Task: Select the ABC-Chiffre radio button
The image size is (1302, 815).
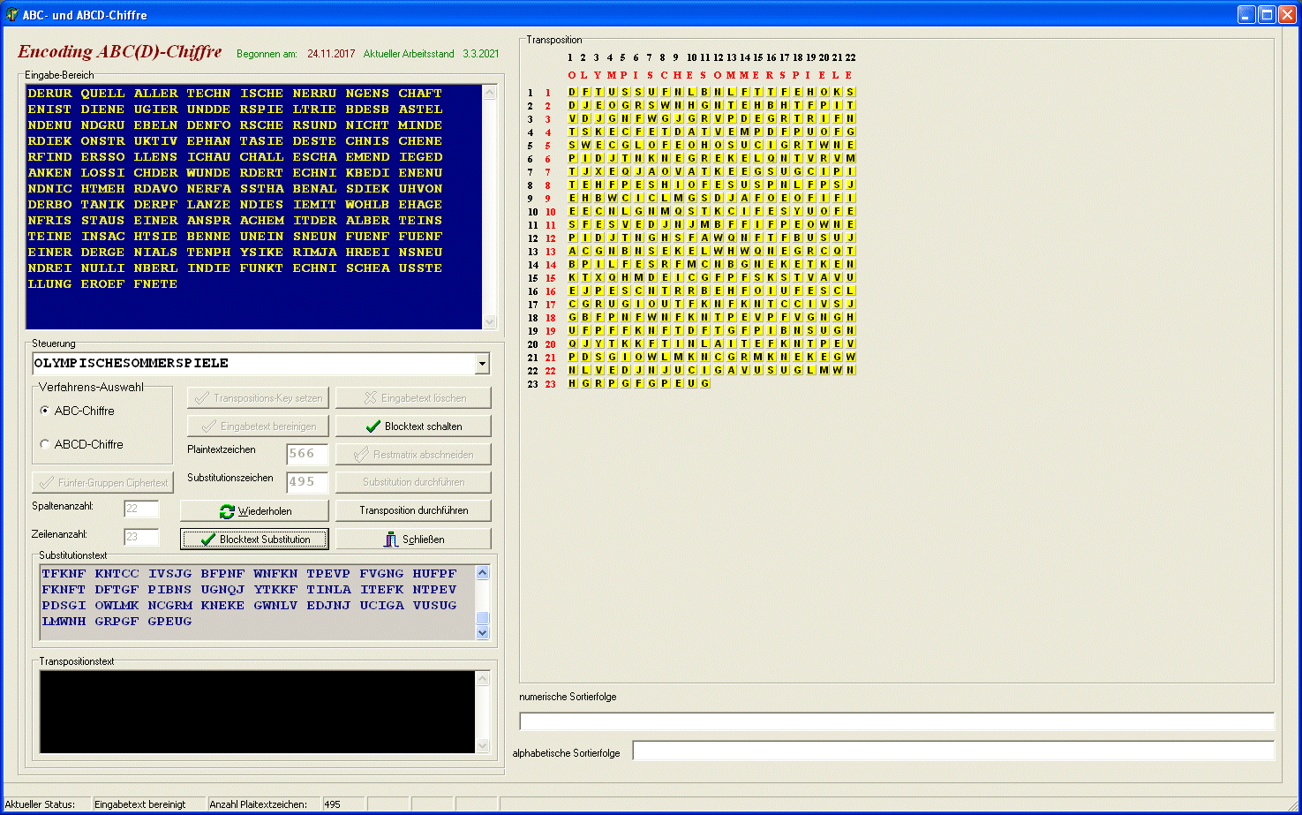Action: tap(45, 411)
